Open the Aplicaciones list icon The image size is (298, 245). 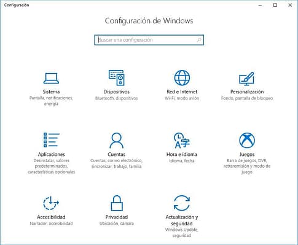click(51, 140)
